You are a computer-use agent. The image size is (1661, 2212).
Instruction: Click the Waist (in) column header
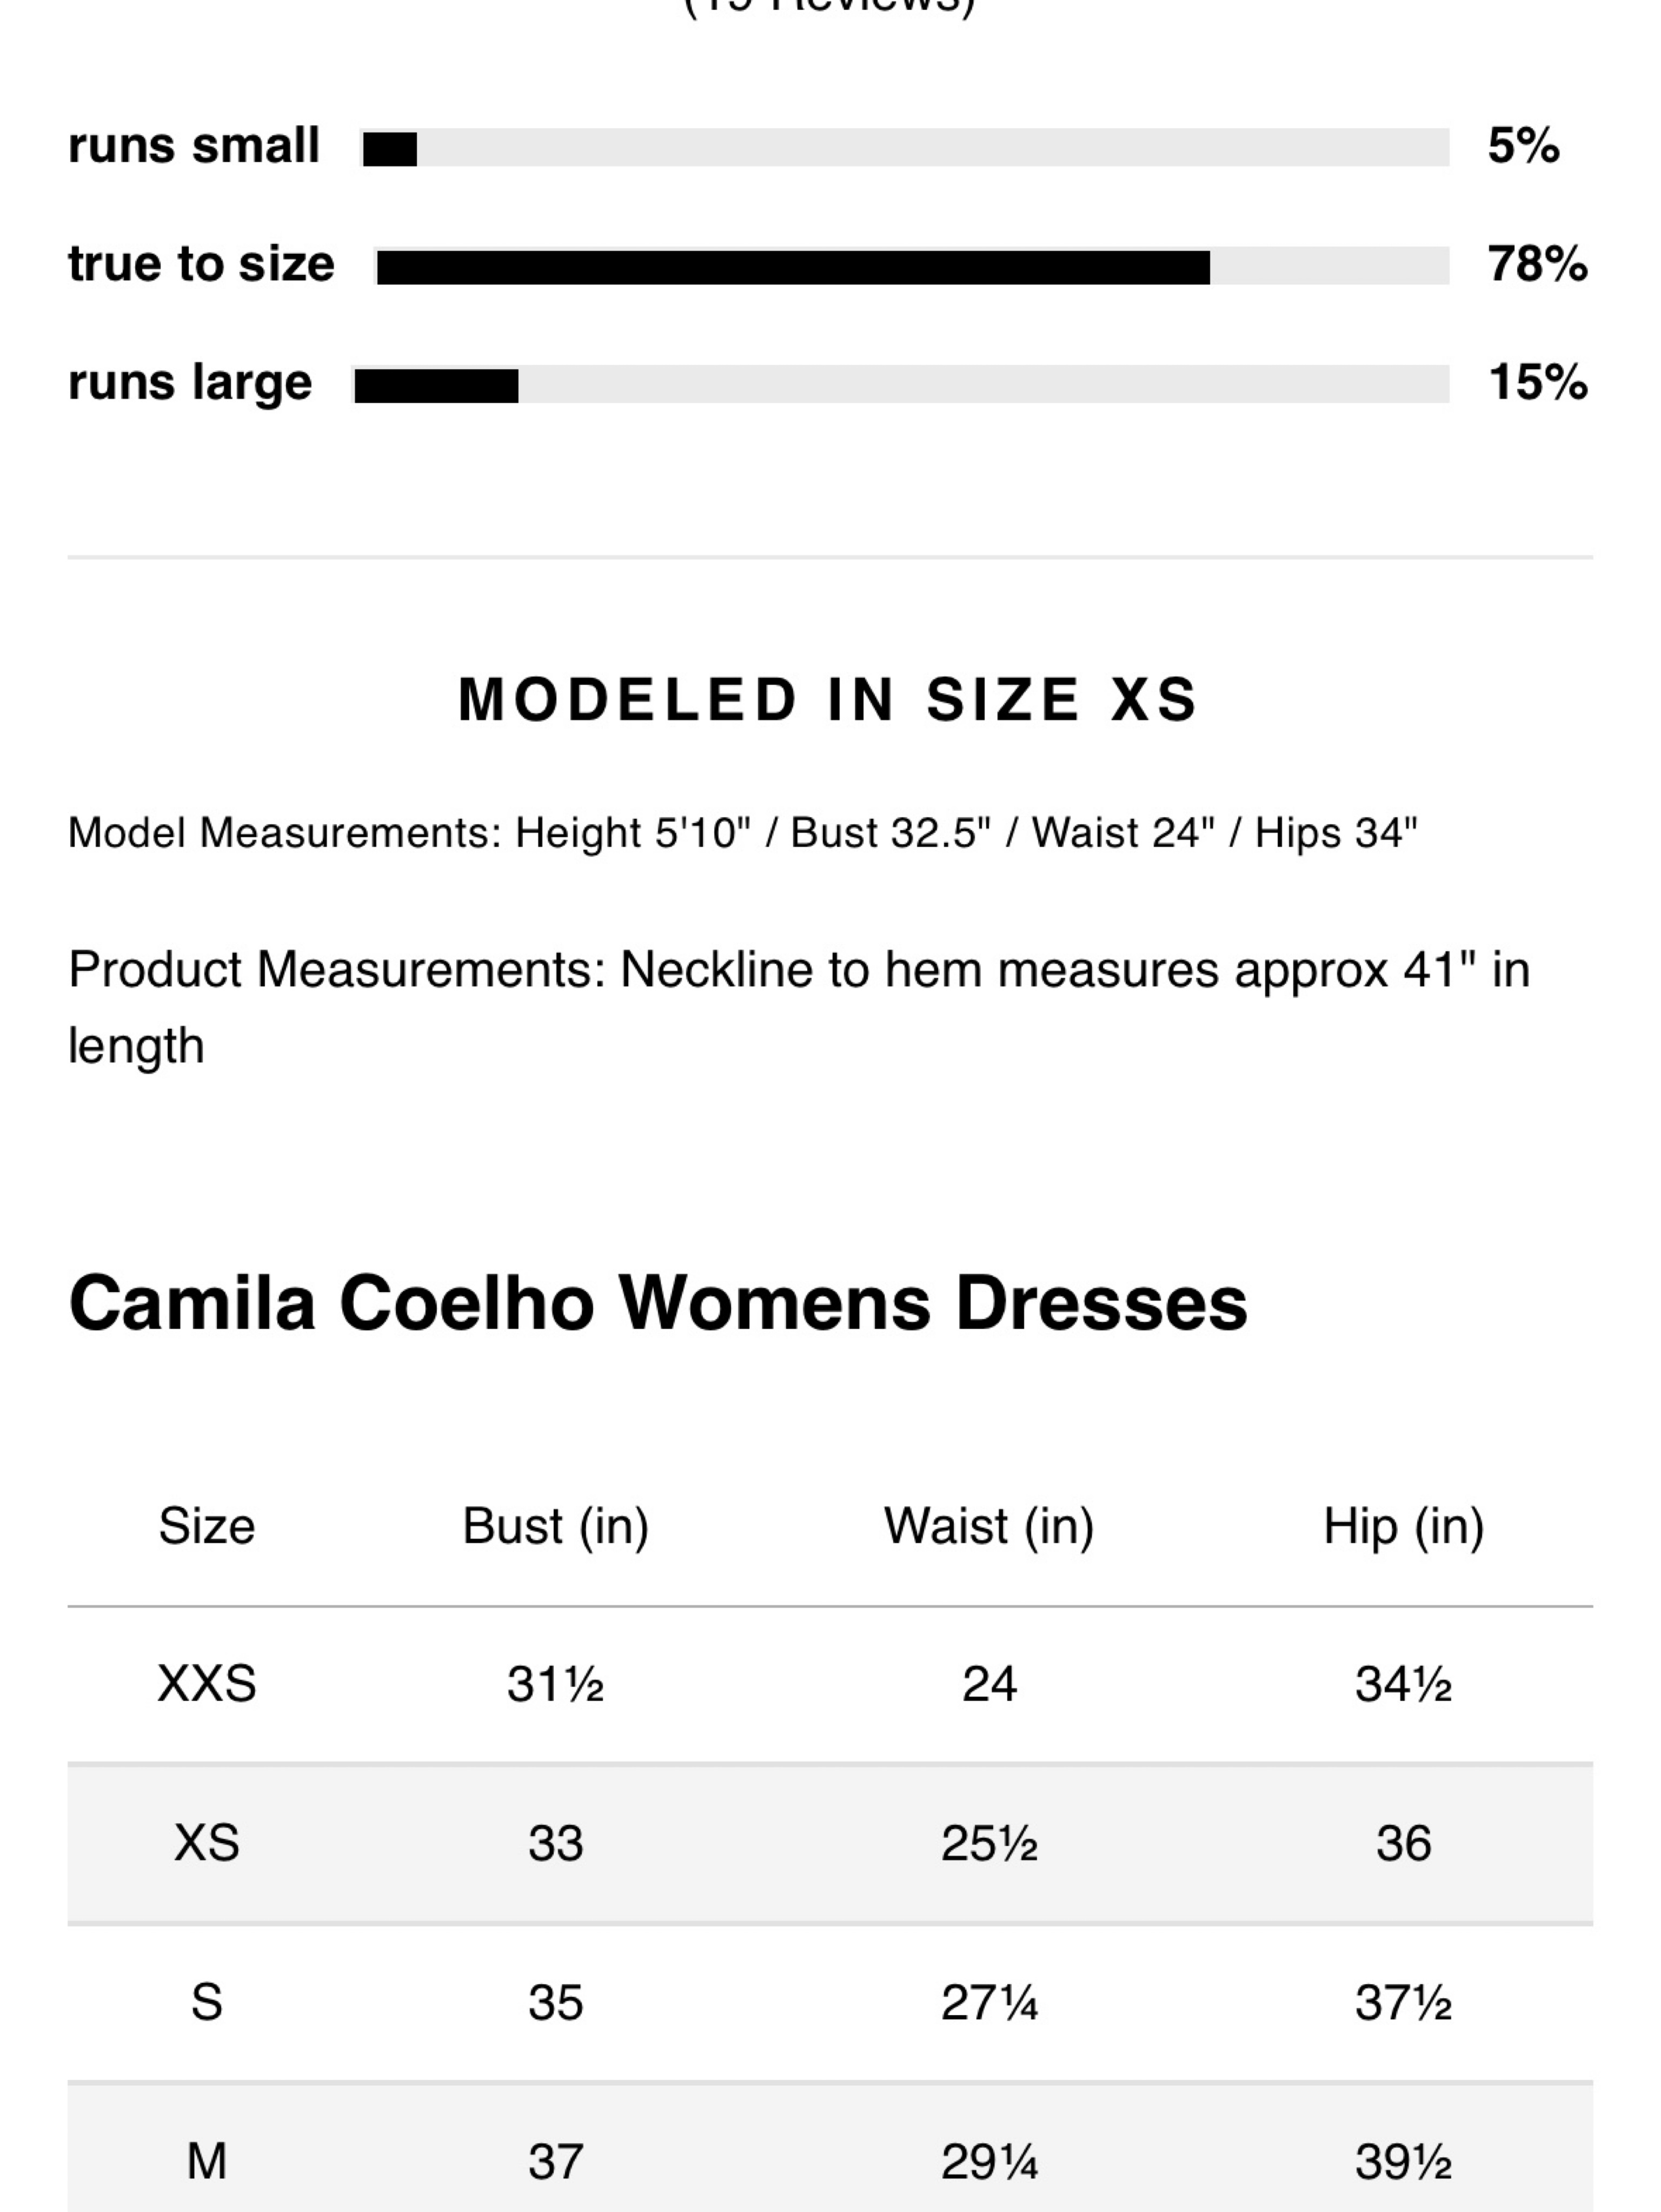pyautogui.click(x=989, y=1527)
